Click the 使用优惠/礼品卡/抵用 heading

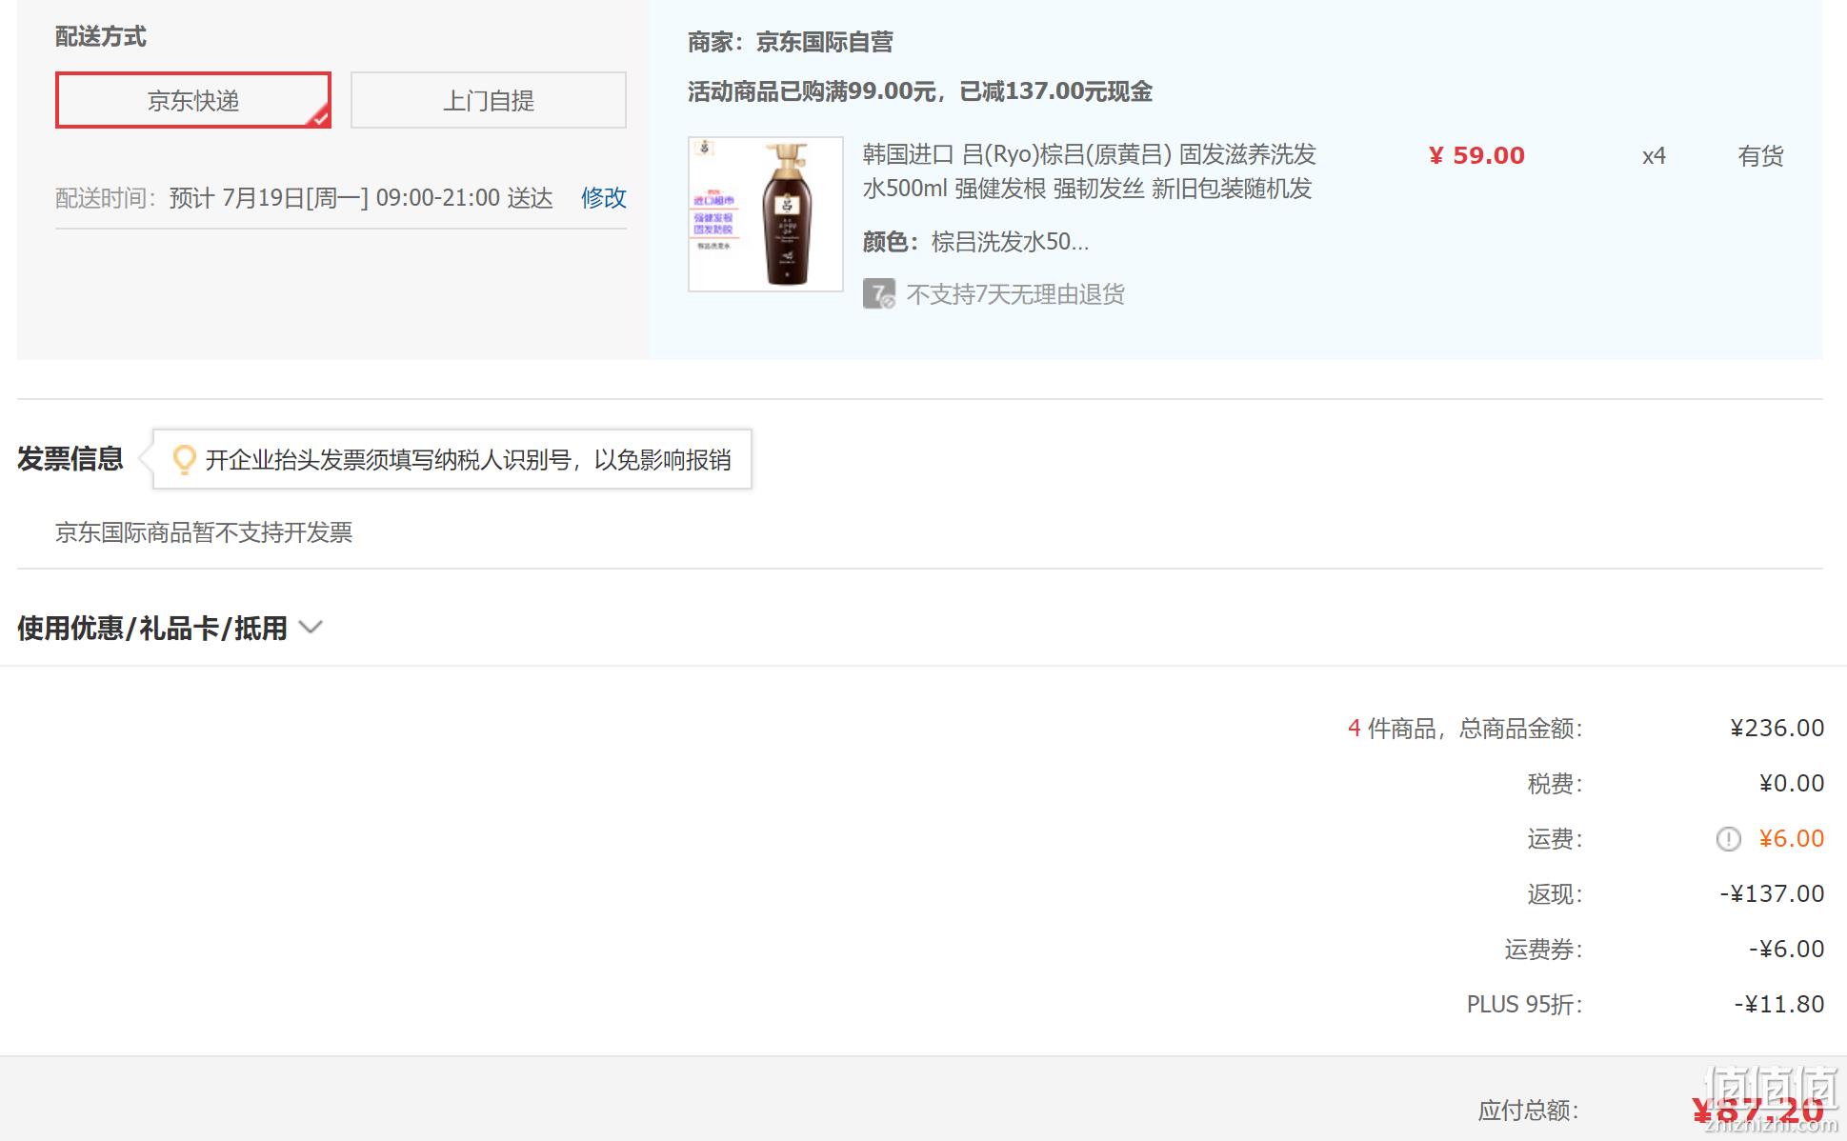click(x=152, y=629)
